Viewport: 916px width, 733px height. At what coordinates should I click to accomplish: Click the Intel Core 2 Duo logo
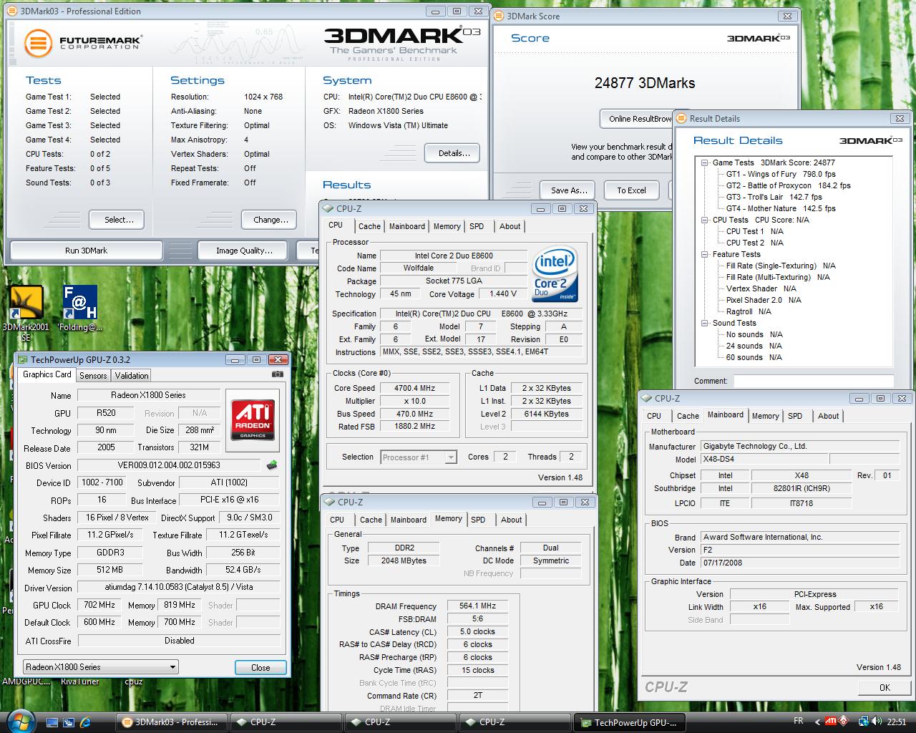tap(555, 275)
